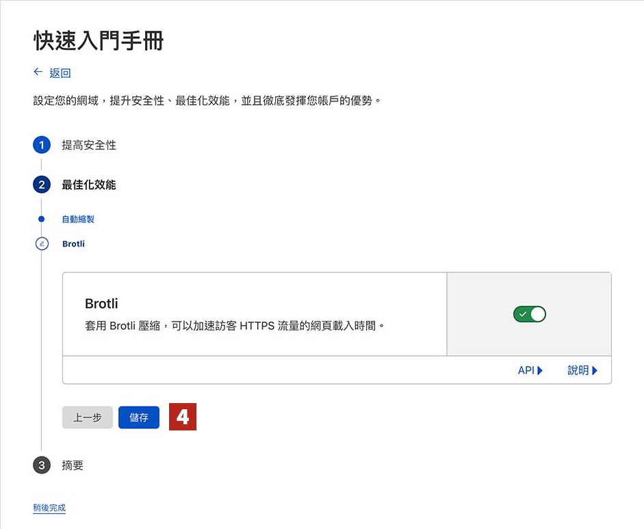The width and height of the screenshot is (644, 529).
Task: Click the back arrow icon beside 返回
Action: click(x=38, y=73)
